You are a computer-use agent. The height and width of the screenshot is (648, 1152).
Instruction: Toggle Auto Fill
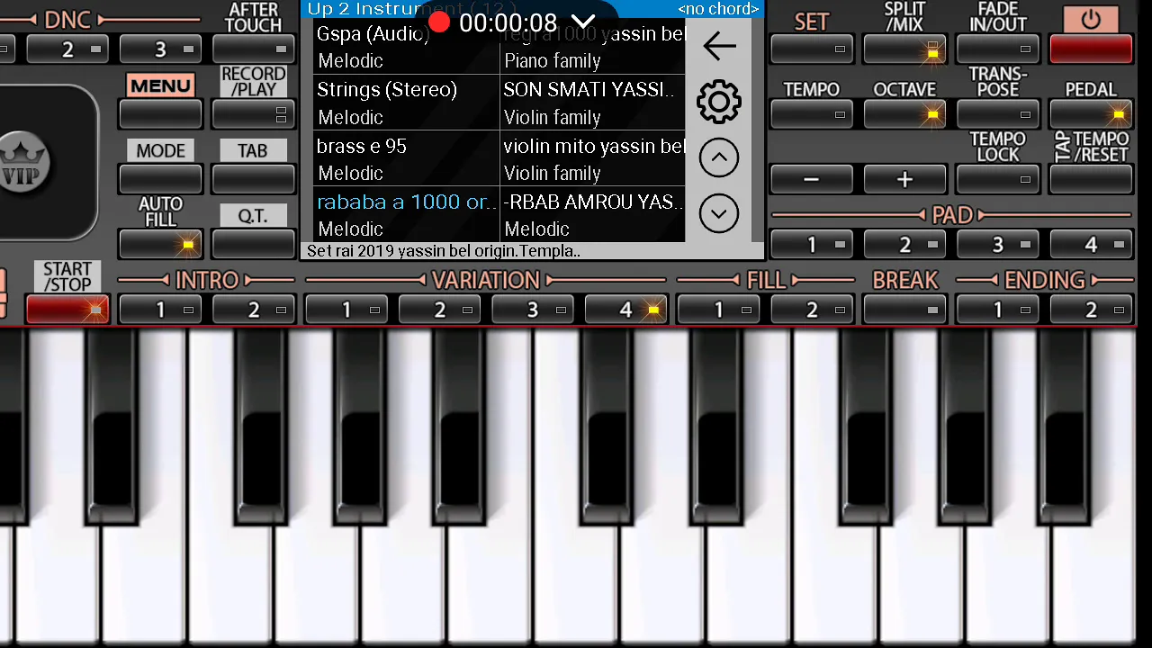click(161, 243)
